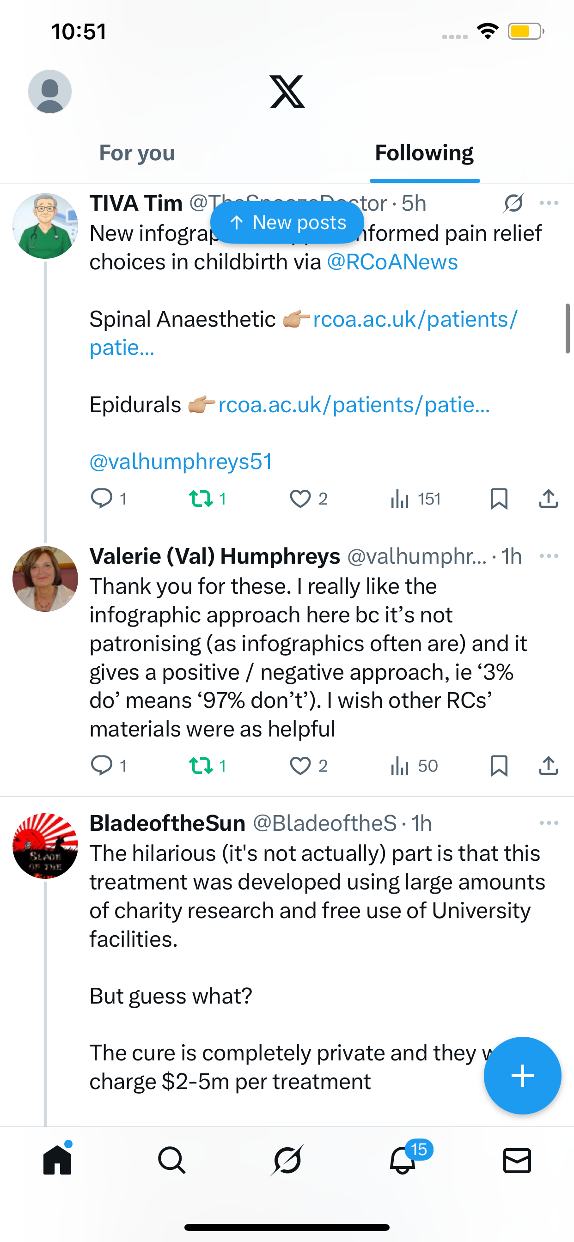Open the Search tab icon
This screenshot has width=574, height=1242.
tap(172, 1160)
